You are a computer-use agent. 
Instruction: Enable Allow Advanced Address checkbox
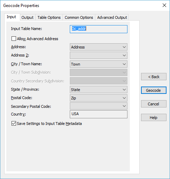14,39
